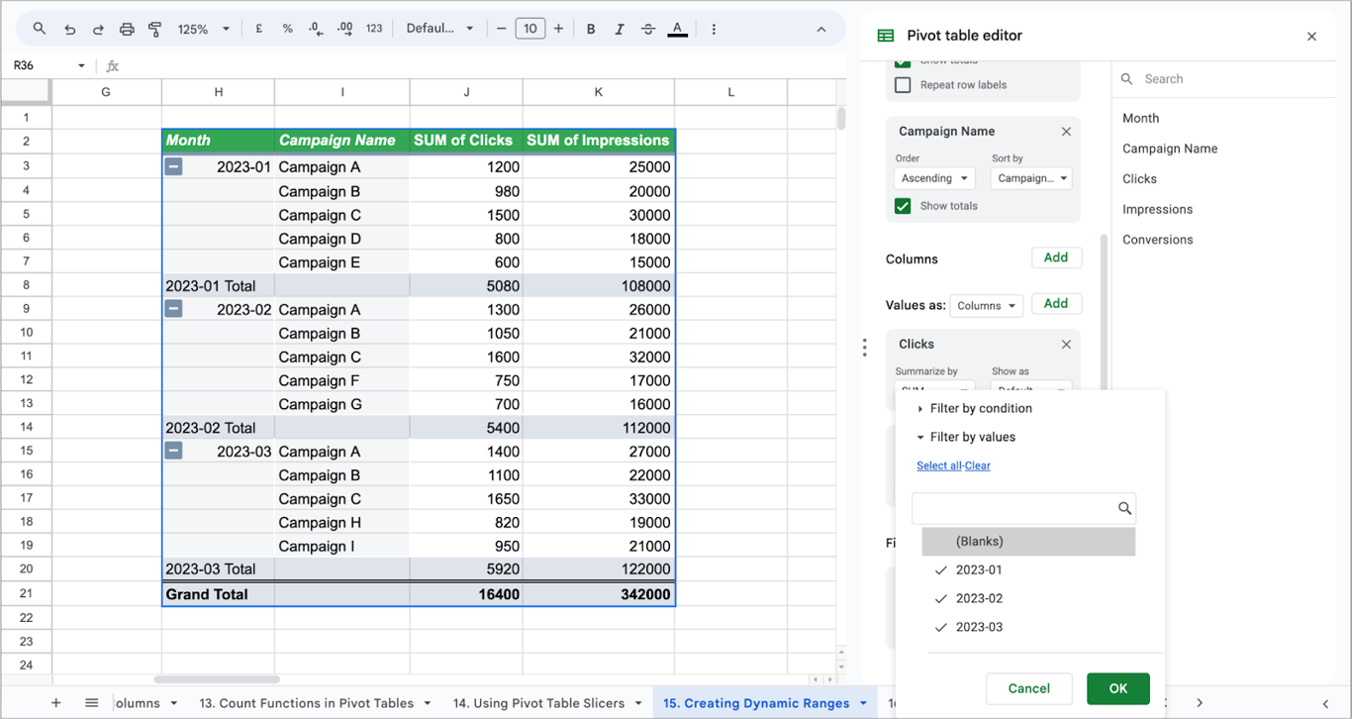1352x719 pixels.
Task: Add a new sheet with plus icon
Action: pos(56,703)
